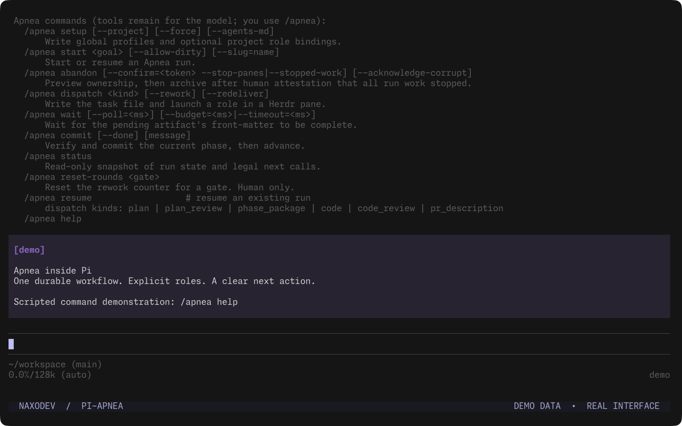The image size is (682, 426).
Task: Click the terminal prompt input line
Action: 339,344
